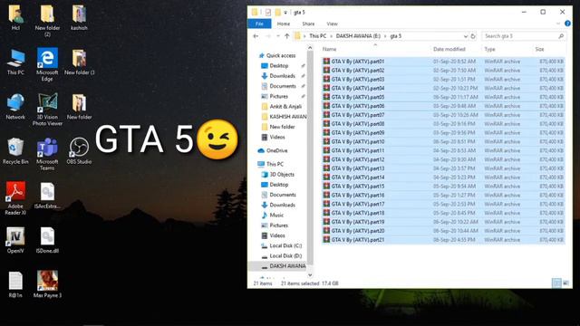Image resolution: width=580 pixels, height=326 pixels.
Task: Select the Recycle Bin icon
Action: 15,151
